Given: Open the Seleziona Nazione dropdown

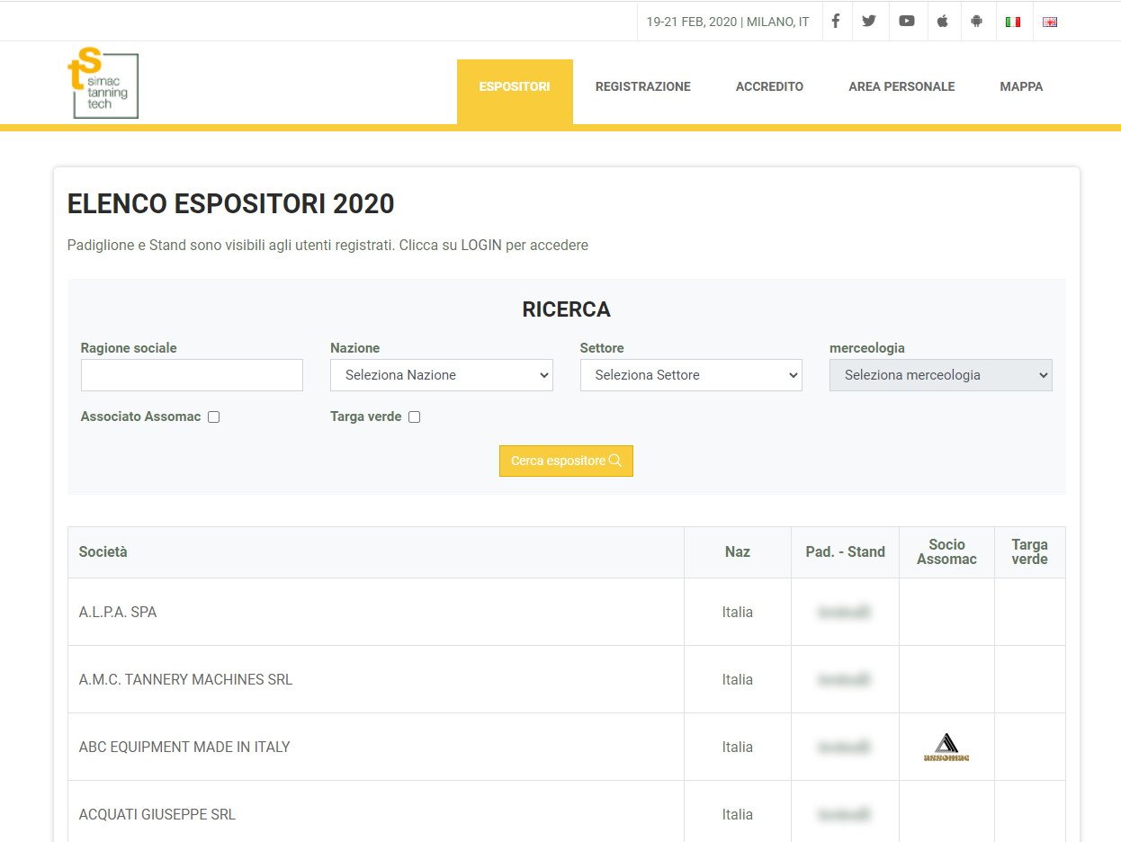Looking at the screenshot, I should pos(442,375).
